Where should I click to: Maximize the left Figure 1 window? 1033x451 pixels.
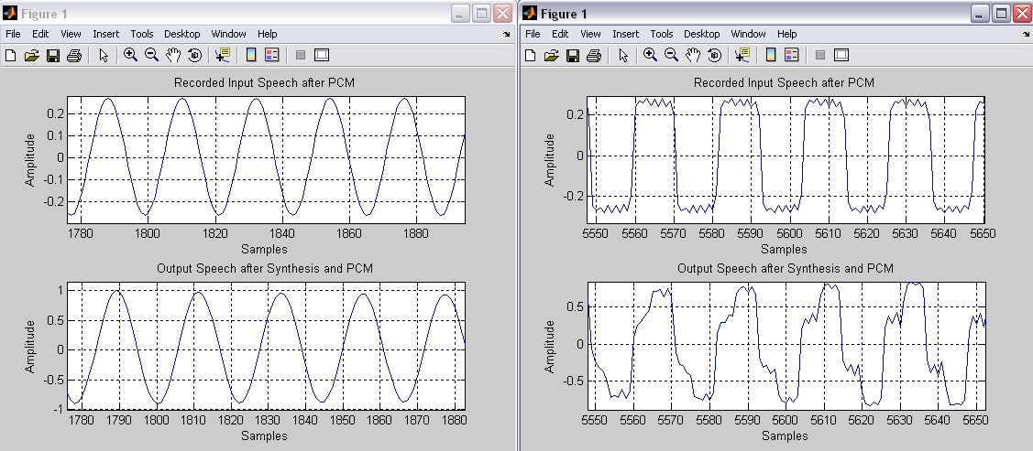482,13
